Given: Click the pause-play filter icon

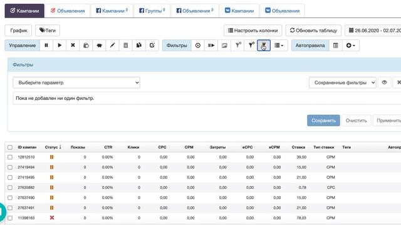Looking at the screenshot, I should pos(211,46).
